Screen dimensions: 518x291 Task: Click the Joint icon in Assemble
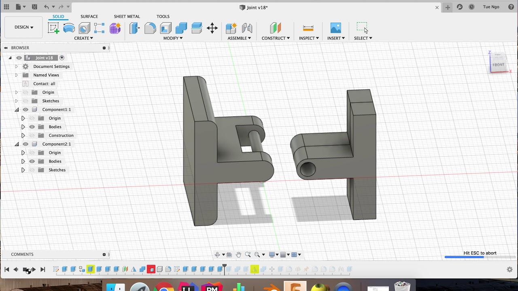pyautogui.click(x=247, y=28)
